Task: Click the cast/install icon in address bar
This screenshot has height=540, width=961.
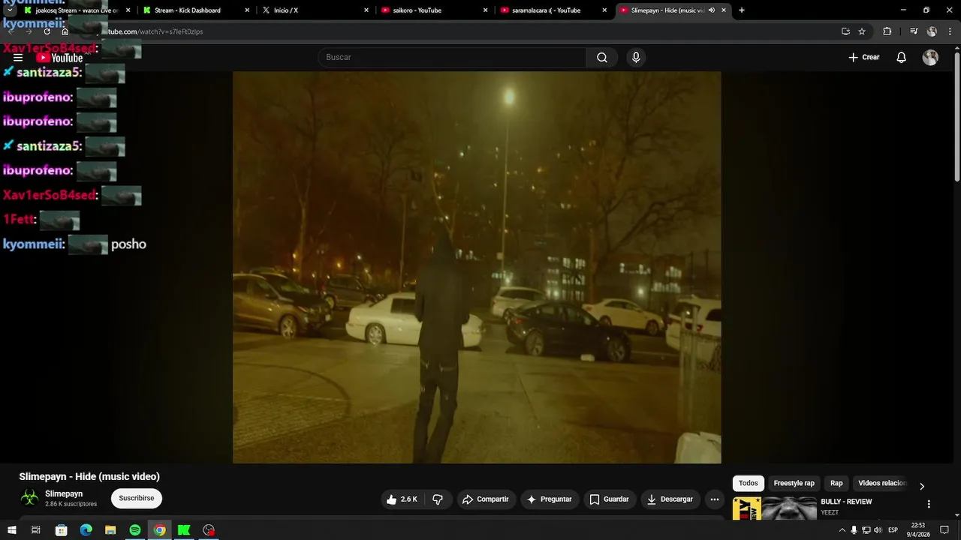Action: 845,31
